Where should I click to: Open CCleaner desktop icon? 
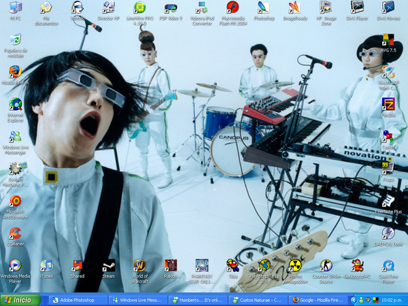point(15,233)
